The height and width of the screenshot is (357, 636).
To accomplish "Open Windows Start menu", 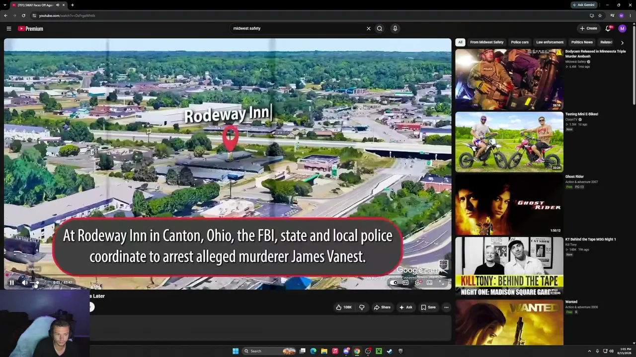I will 236,351.
